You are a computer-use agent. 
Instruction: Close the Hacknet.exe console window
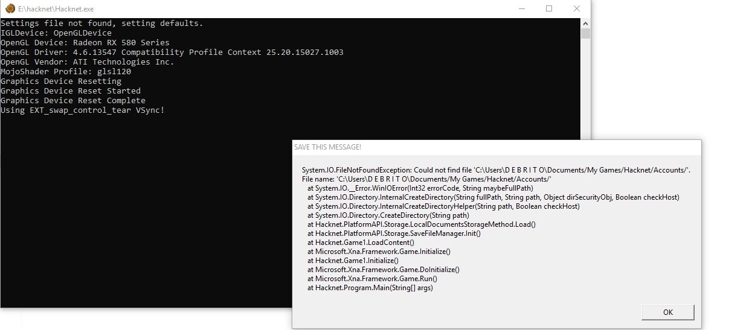click(x=577, y=9)
